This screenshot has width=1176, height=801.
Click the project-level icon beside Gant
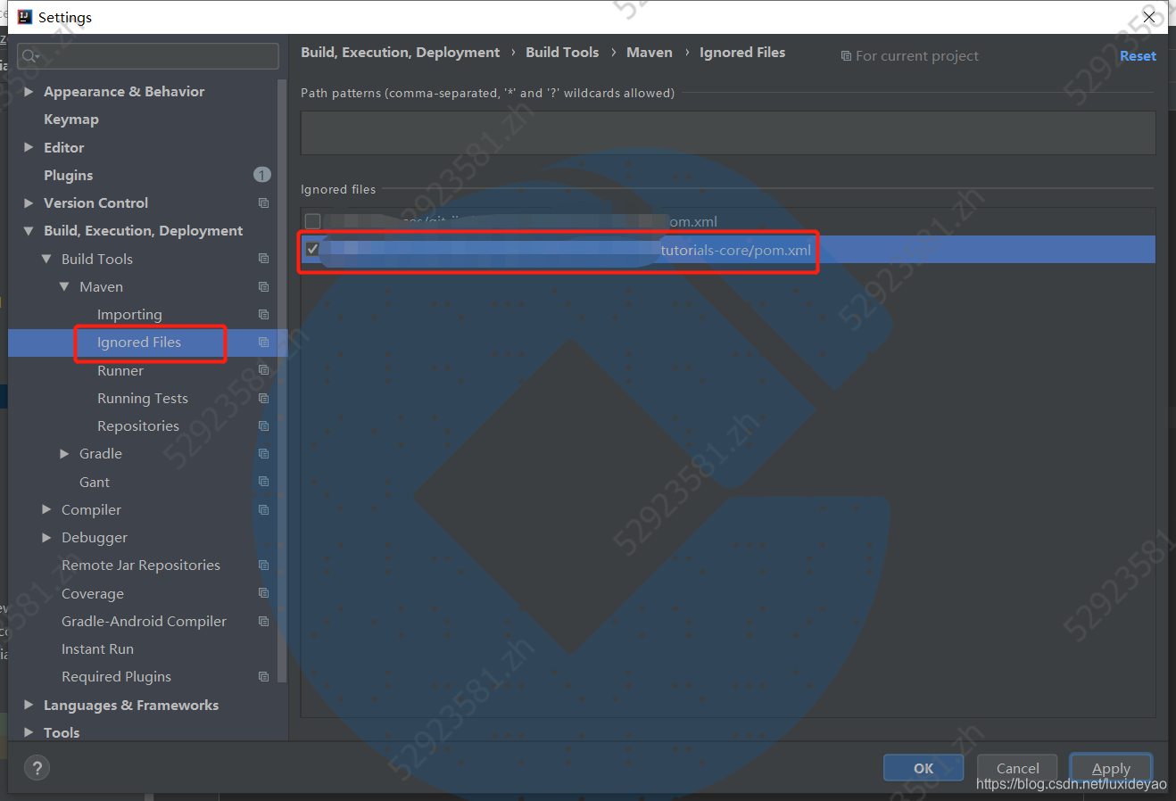coord(263,482)
